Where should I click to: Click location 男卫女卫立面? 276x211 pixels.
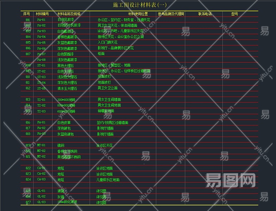(108, 88)
